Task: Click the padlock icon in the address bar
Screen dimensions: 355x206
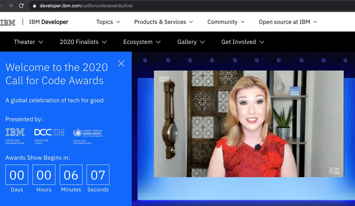Action: coord(34,6)
